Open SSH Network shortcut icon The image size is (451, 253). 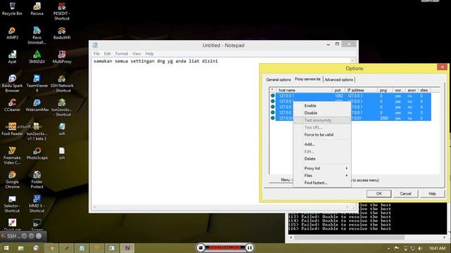coord(61,83)
